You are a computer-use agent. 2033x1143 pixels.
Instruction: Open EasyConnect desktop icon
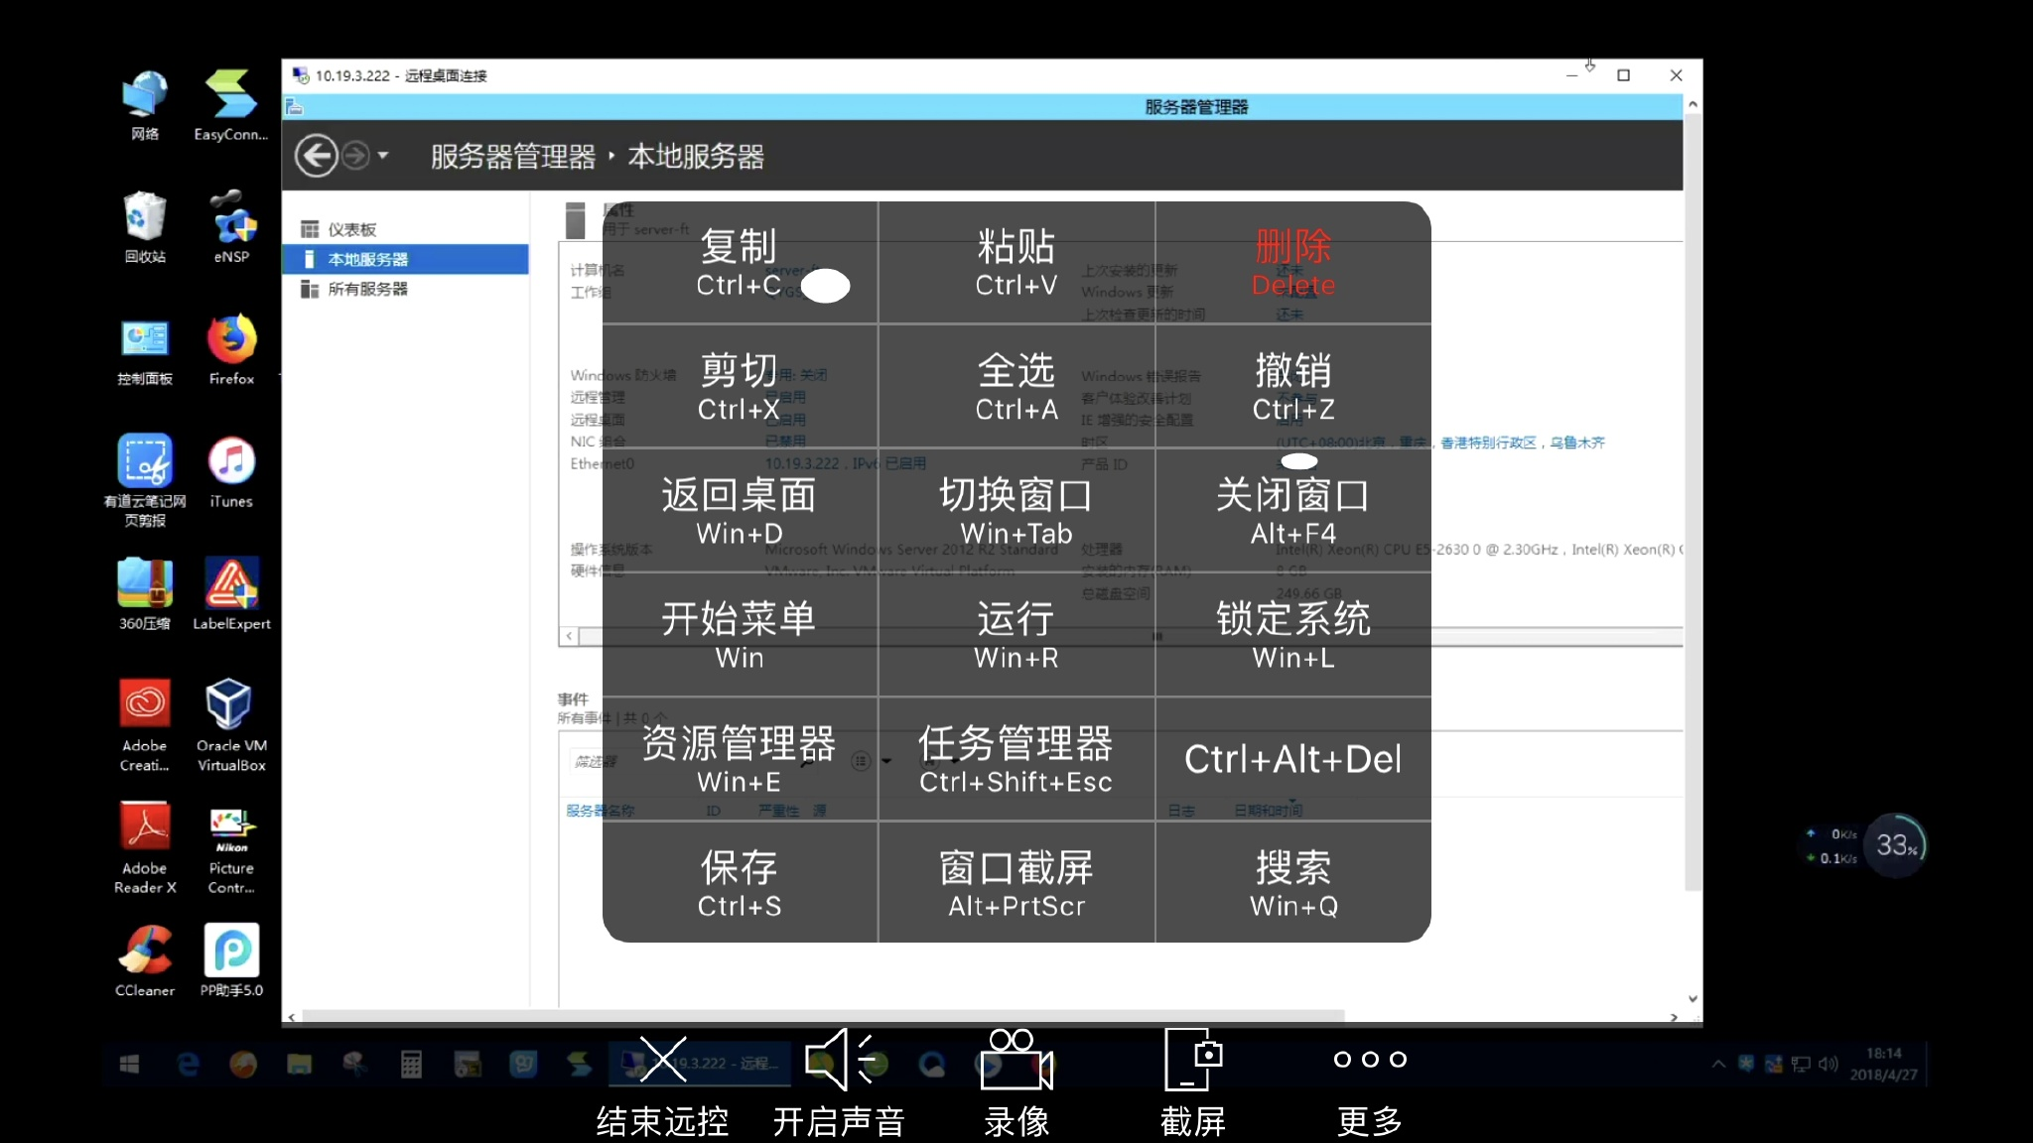(231, 105)
